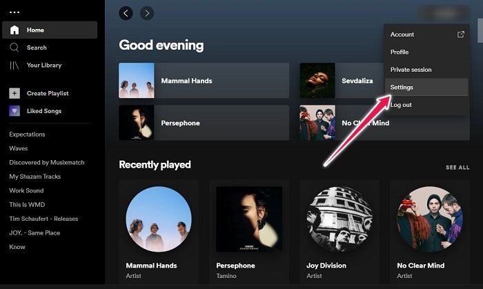This screenshot has width=483, height=289.
Task: Open Persephone album cover in Recently played
Action: click(x=249, y=219)
